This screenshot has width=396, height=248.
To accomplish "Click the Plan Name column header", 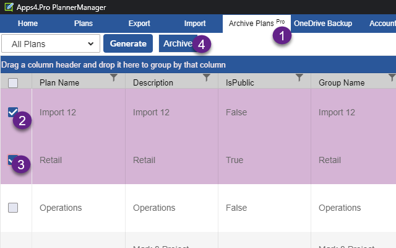I will click(x=59, y=83).
